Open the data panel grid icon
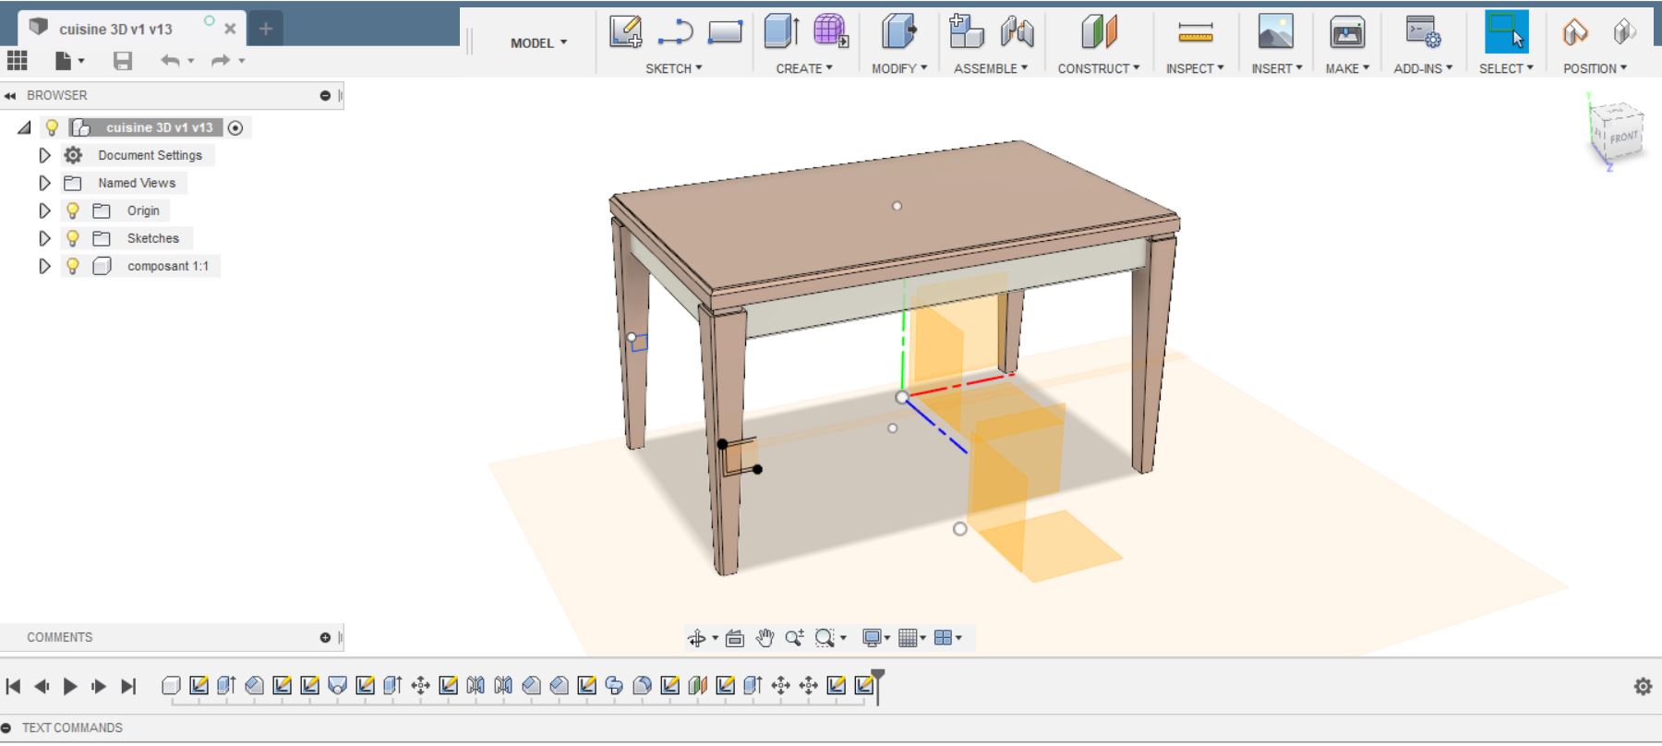1662x746 pixels. tap(17, 61)
